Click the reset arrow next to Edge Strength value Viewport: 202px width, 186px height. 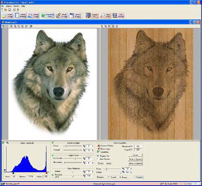[x=84, y=150]
